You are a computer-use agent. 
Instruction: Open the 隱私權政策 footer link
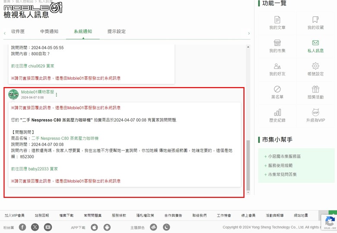[x=145, y=215]
